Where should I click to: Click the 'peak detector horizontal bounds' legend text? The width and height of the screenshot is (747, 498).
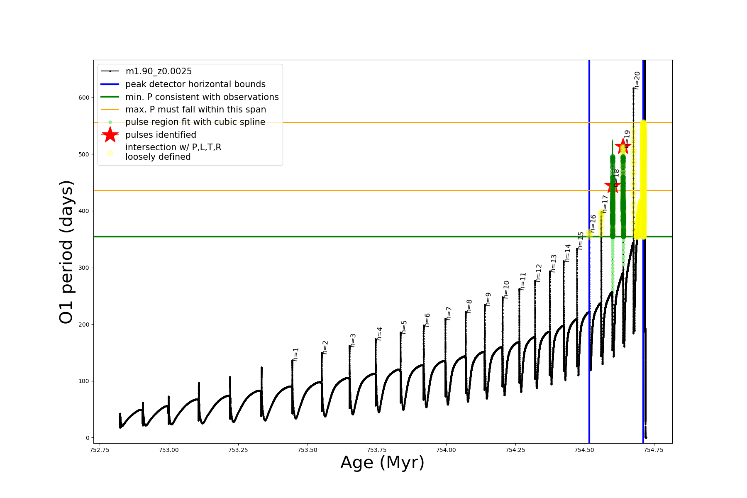click(195, 84)
